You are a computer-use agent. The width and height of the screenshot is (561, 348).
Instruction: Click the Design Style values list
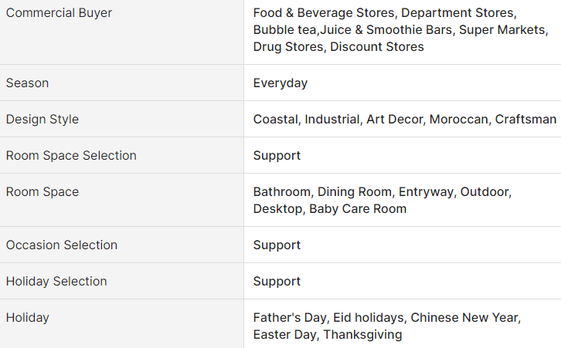click(x=404, y=119)
